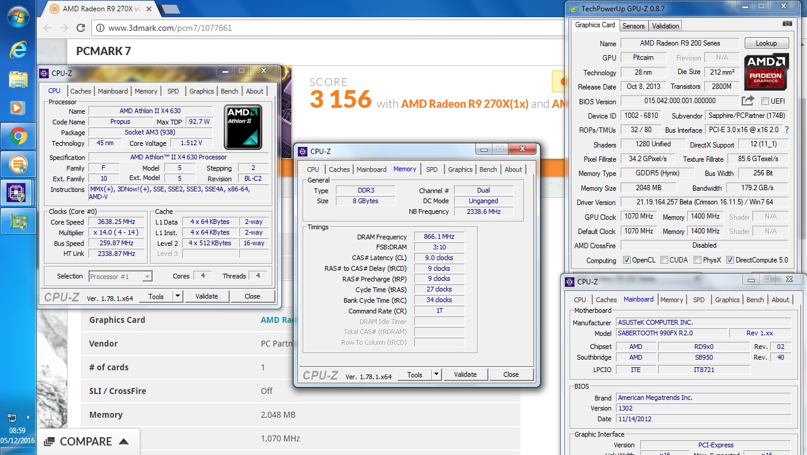
Task: Reload the 3dmark page in Chrome
Action: tap(81, 28)
